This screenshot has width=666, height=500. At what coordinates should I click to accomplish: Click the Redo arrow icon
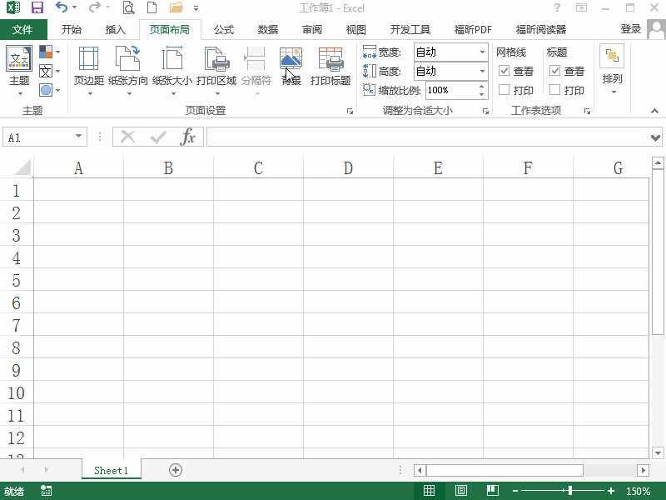(95, 7)
